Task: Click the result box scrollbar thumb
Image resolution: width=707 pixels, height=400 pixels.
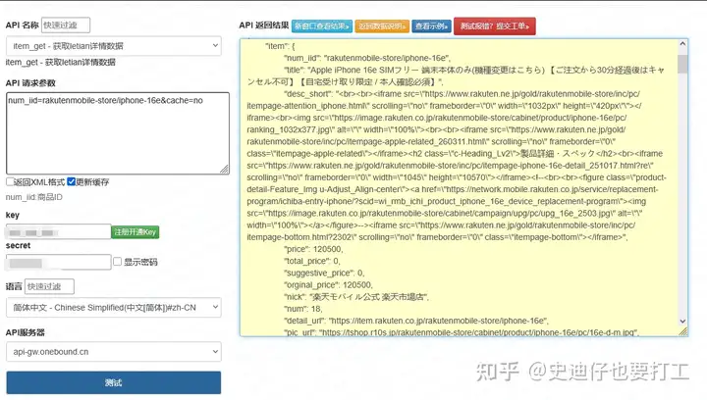Action: tap(682, 64)
